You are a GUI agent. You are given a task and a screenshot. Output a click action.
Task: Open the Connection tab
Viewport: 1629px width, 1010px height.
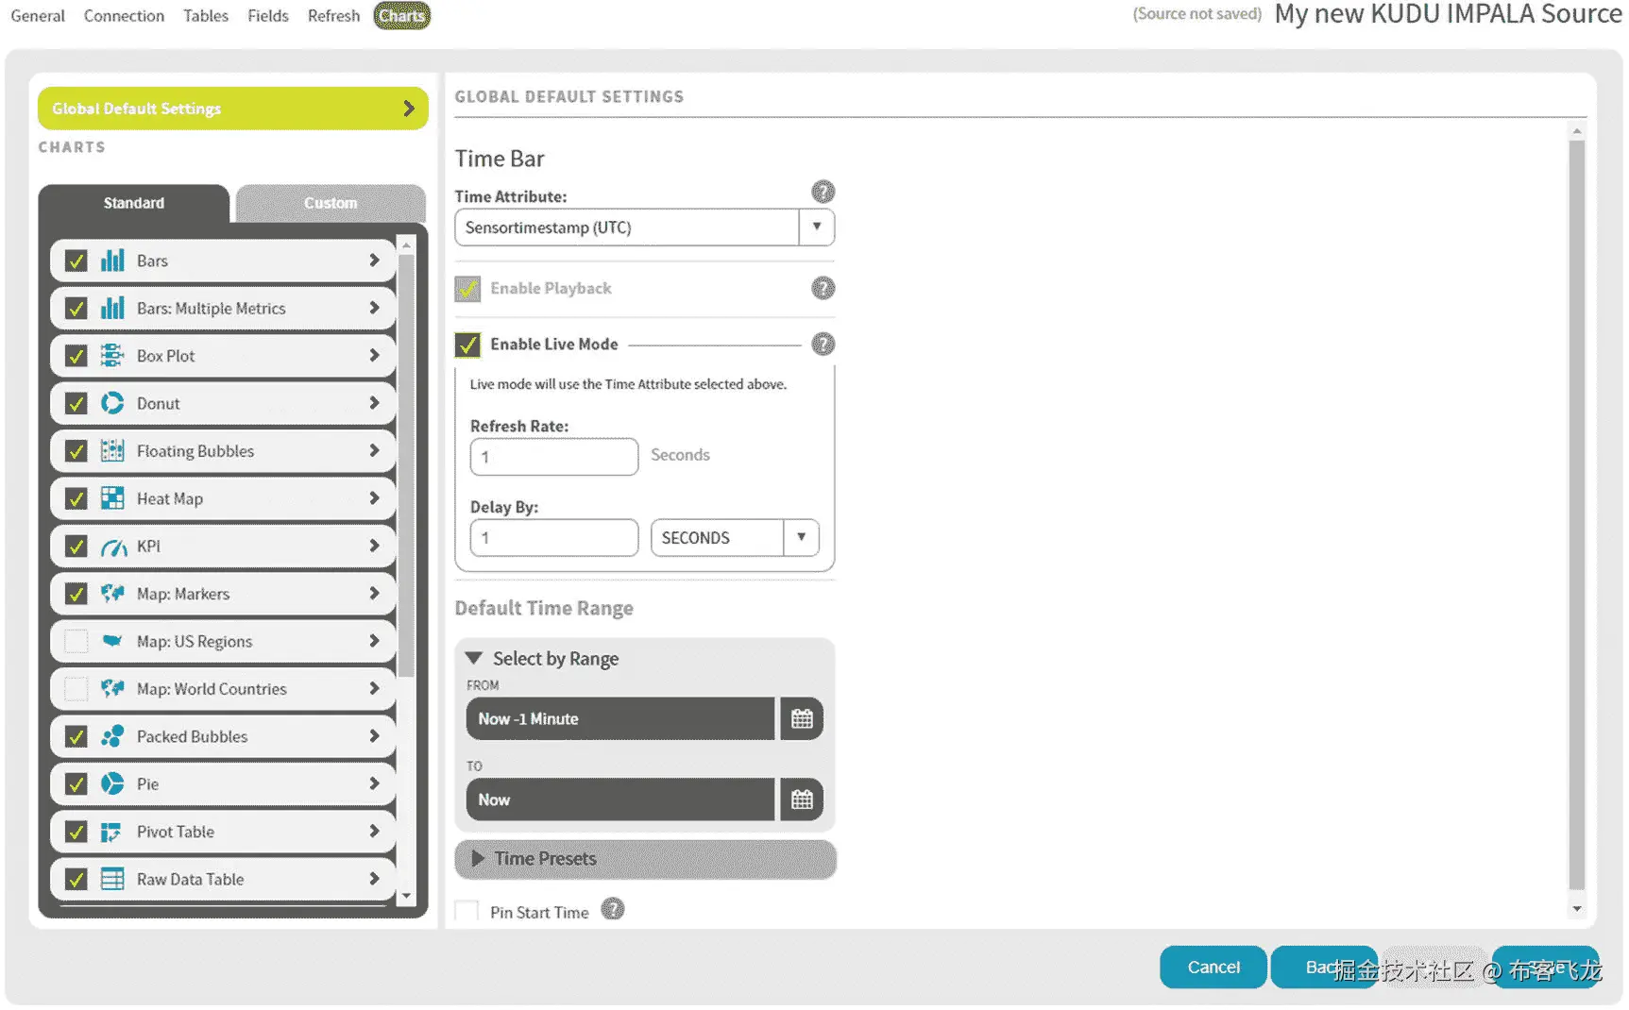click(124, 16)
